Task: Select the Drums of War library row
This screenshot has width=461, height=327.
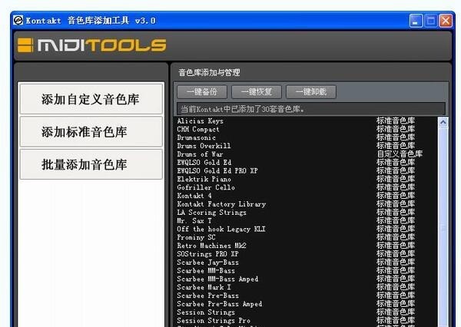Action: 307,154
